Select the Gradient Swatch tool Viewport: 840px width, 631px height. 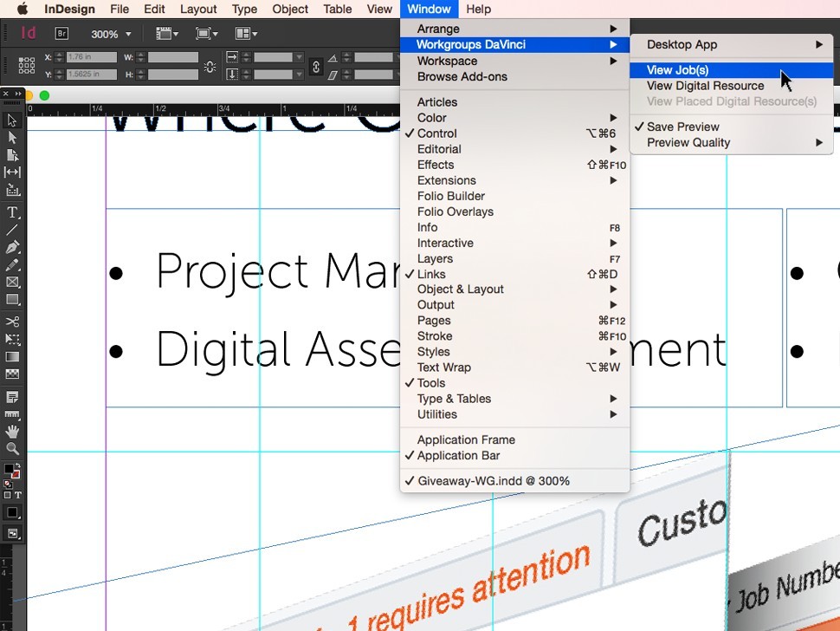[12, 356]
